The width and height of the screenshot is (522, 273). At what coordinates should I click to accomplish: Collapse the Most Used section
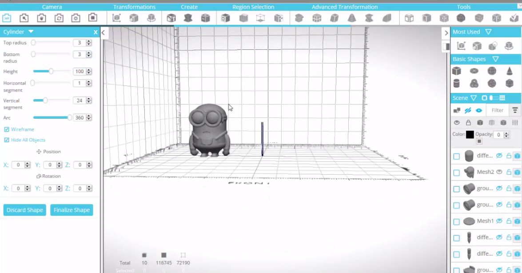click(x=488, y=32)
